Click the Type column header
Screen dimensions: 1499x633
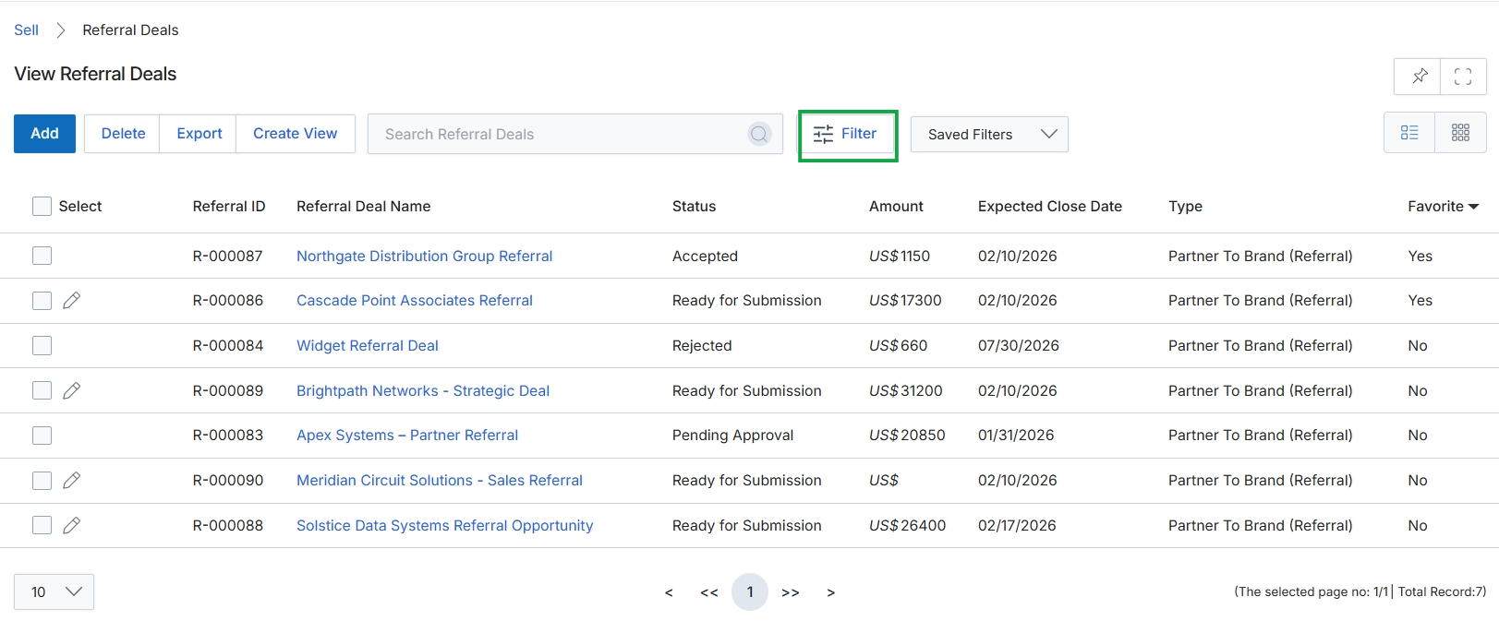pyautogui.click(x=1185, y=207)
